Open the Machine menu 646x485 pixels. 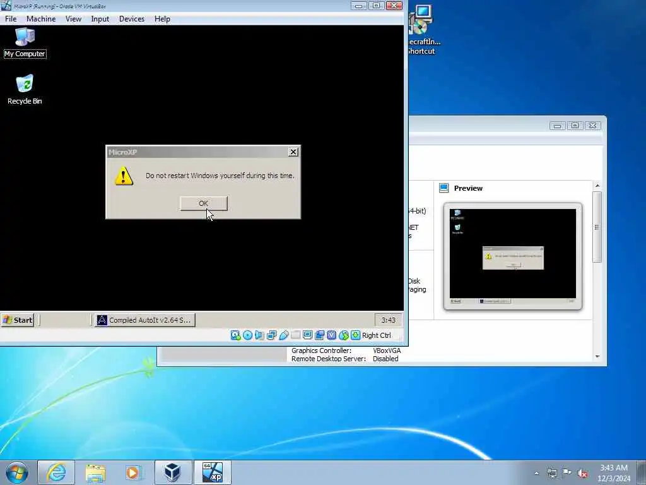click(41, 19)
